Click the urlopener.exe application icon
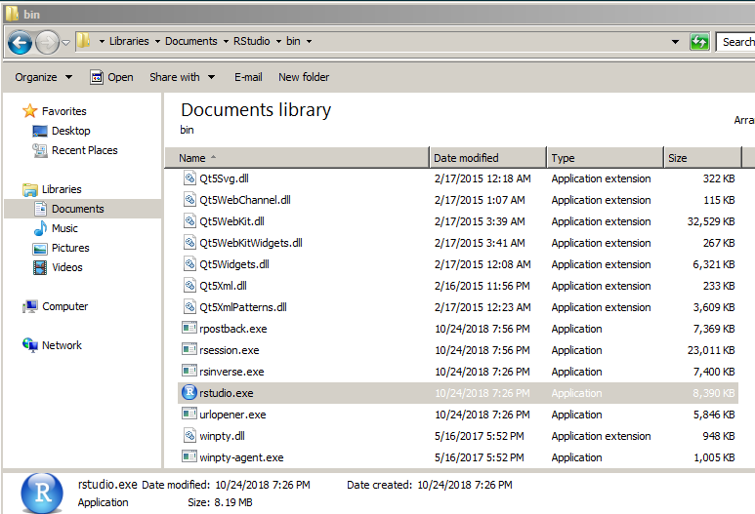Image resolution: width=755 pixels, height=514 pixels. pyautogui.click(x=189, y=414)
